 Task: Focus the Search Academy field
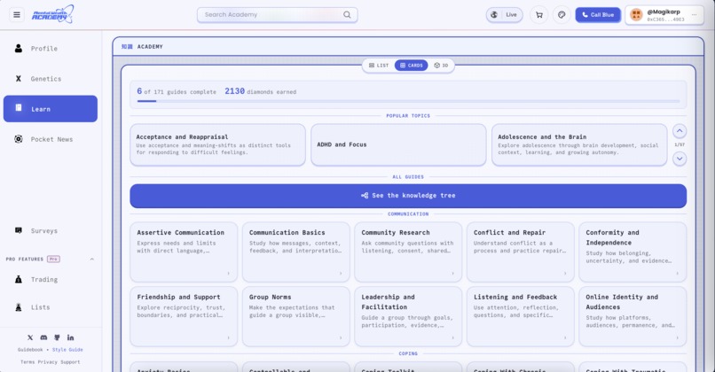pos(278,14)
